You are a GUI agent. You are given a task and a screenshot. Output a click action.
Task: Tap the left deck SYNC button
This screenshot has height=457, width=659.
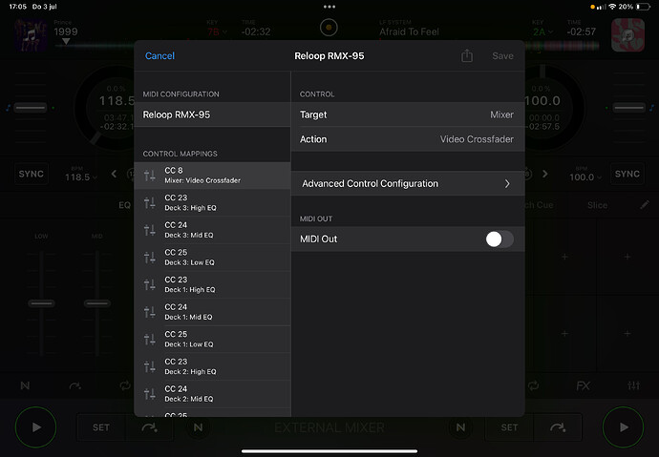(32, 174)
